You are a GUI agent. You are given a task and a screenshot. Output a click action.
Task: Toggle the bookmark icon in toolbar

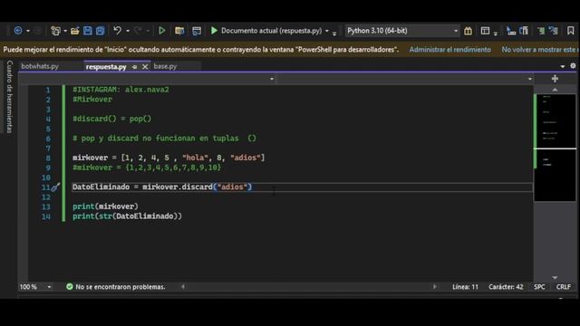pyautogui.click(x=570, y=31)
